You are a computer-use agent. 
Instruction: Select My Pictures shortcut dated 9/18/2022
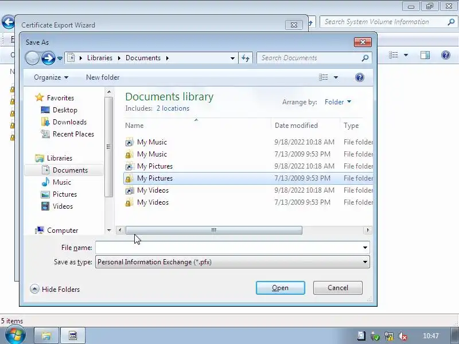(x=248, y=166)
